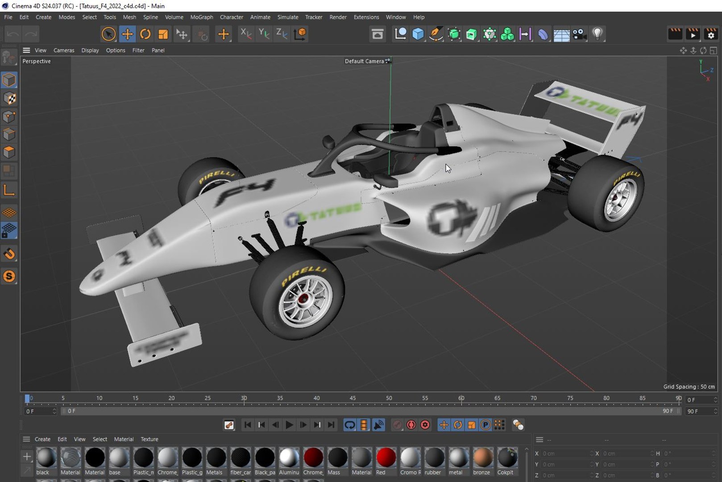
Task: Open the MoGraph menu
Action: click(x=202, y=17)
